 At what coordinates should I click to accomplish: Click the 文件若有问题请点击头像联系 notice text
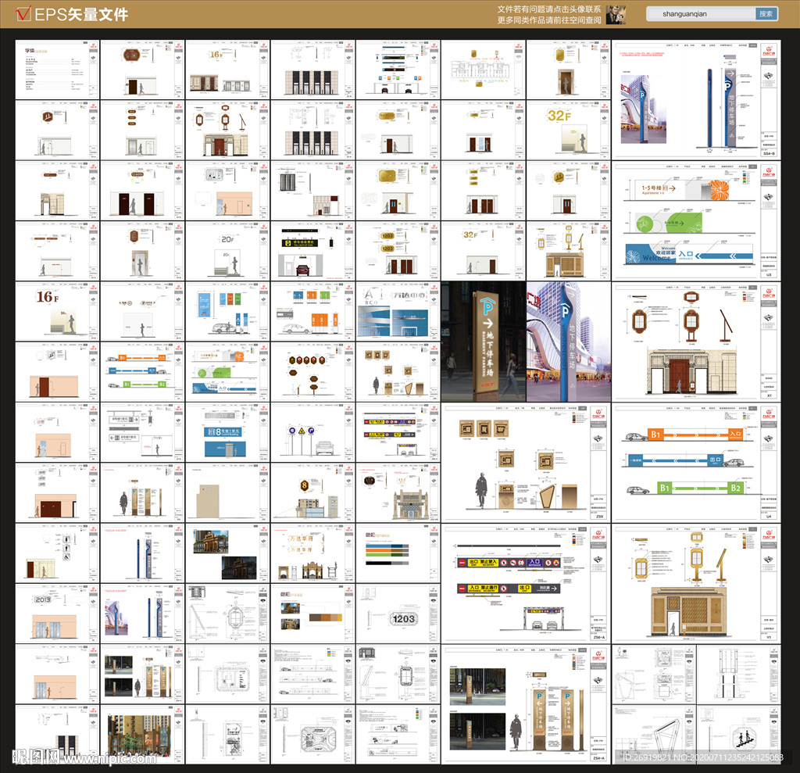(x=549, y=9)
